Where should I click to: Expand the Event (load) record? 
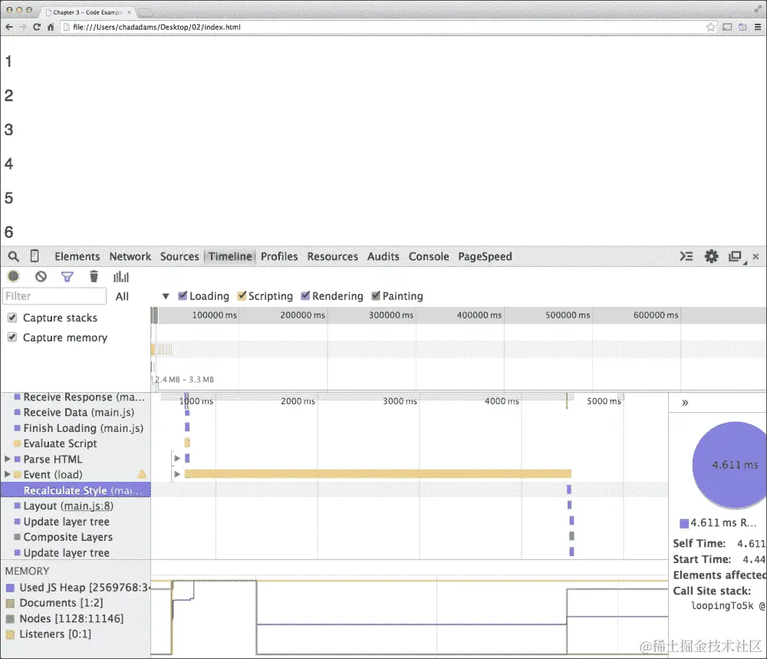[x=8, y=474]
